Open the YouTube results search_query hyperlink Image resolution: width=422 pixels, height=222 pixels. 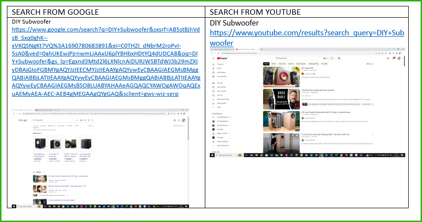(307, 38)
